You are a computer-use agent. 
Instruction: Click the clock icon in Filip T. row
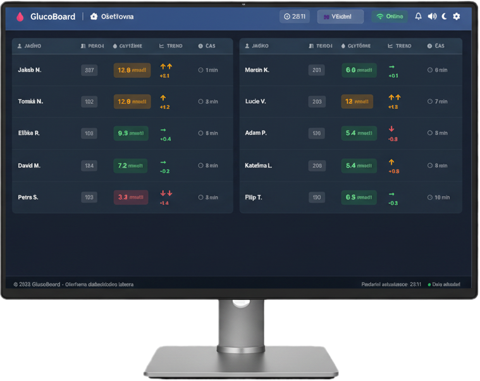[x=430, y=197]
